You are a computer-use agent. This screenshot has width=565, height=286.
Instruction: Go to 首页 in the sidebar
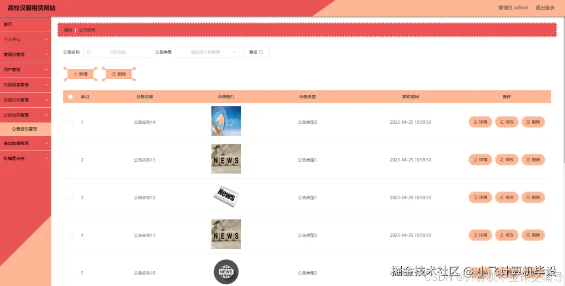click(26, 24)
